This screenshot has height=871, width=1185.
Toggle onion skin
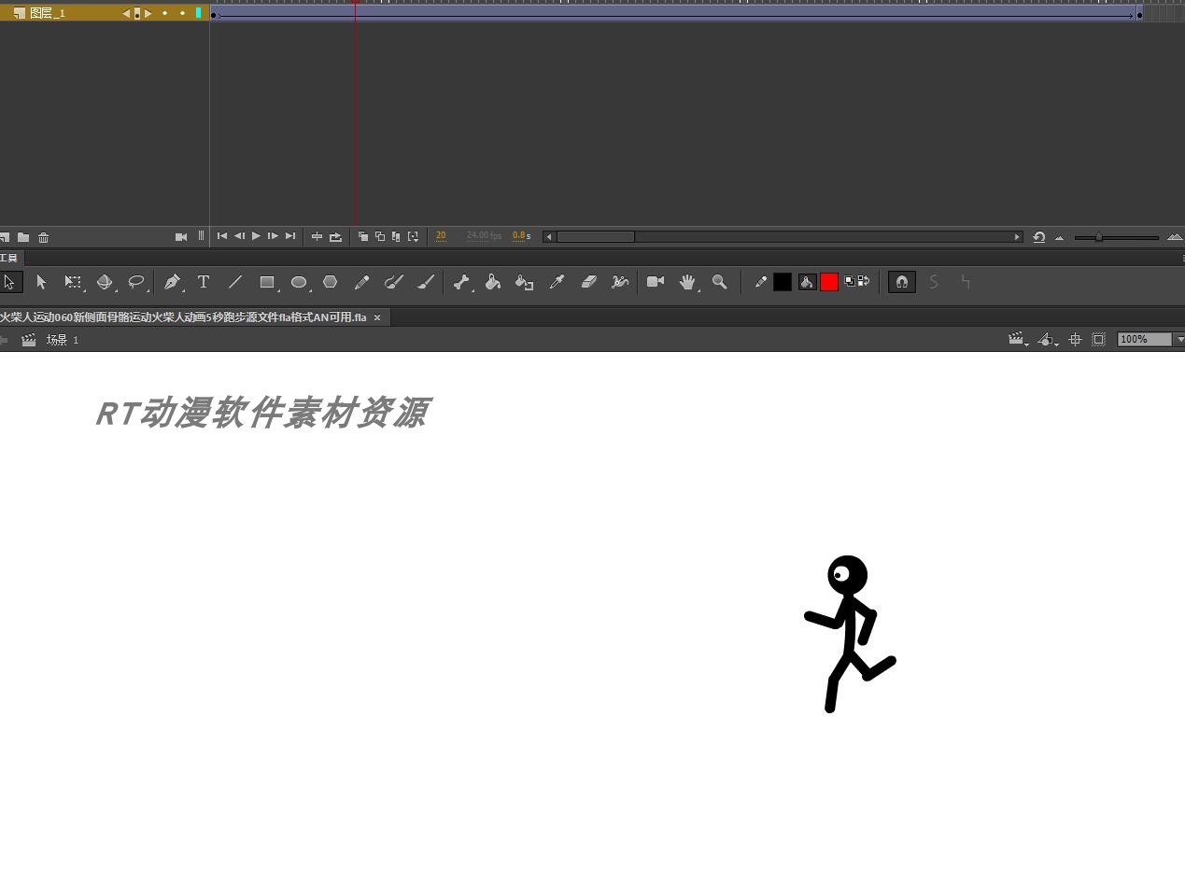click(x=363, y=237)
